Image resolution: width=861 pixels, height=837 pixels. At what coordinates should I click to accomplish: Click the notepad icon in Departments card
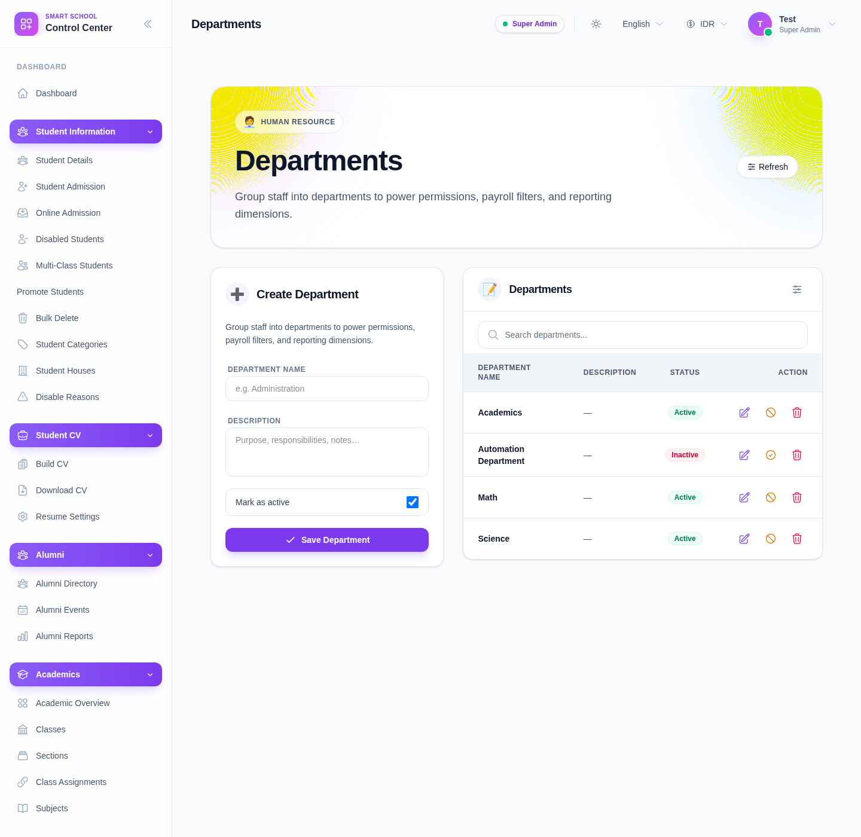click(x=490, y=289)
